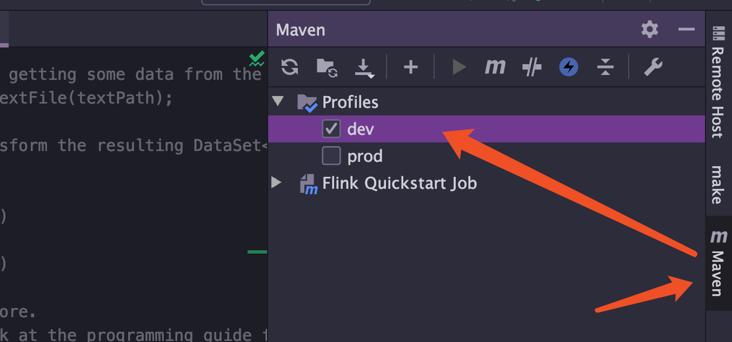Hide the Maven tool window
The image size is (732, 342).
tap(686, 29)
